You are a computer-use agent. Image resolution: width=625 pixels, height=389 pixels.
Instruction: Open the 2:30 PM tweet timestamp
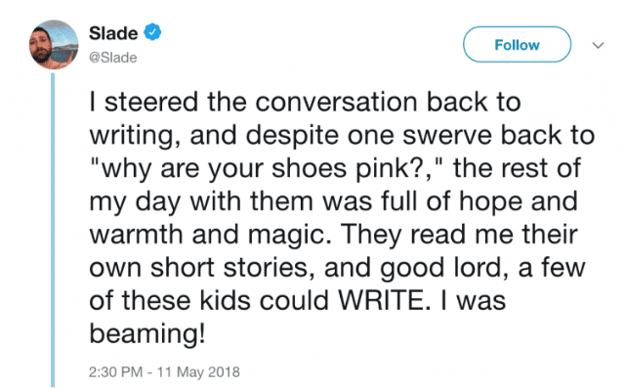(115, 371)
